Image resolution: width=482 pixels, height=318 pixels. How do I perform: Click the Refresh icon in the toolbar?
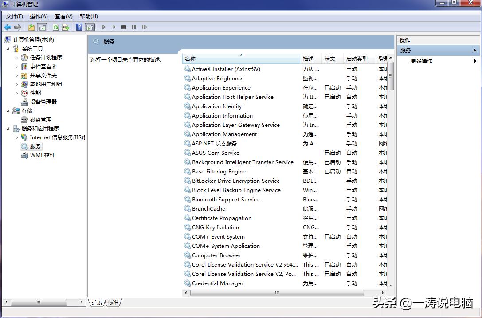[x=55, y=27]
